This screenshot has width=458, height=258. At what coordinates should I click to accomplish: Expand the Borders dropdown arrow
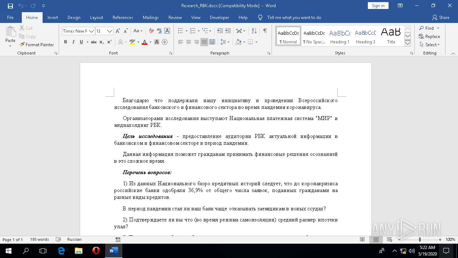257,42
